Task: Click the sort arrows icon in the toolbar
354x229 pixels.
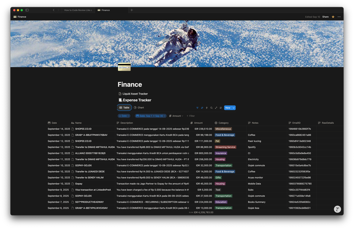Action: pos(202,108)
